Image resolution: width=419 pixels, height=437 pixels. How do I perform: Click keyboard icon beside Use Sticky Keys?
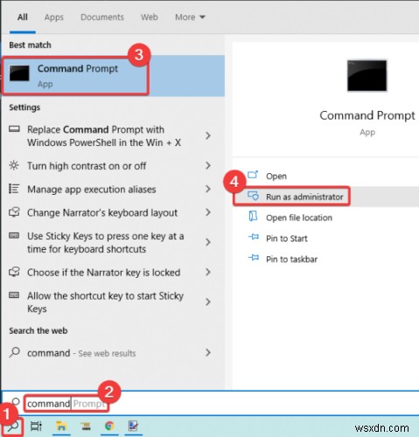click(14, 235)
